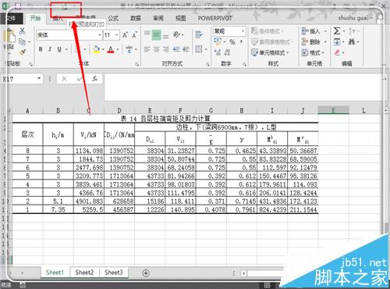The width and height of the screenshot is (390, 289).
Task: Select column header K
Action: pyautogui.click(x=333, y=110)
